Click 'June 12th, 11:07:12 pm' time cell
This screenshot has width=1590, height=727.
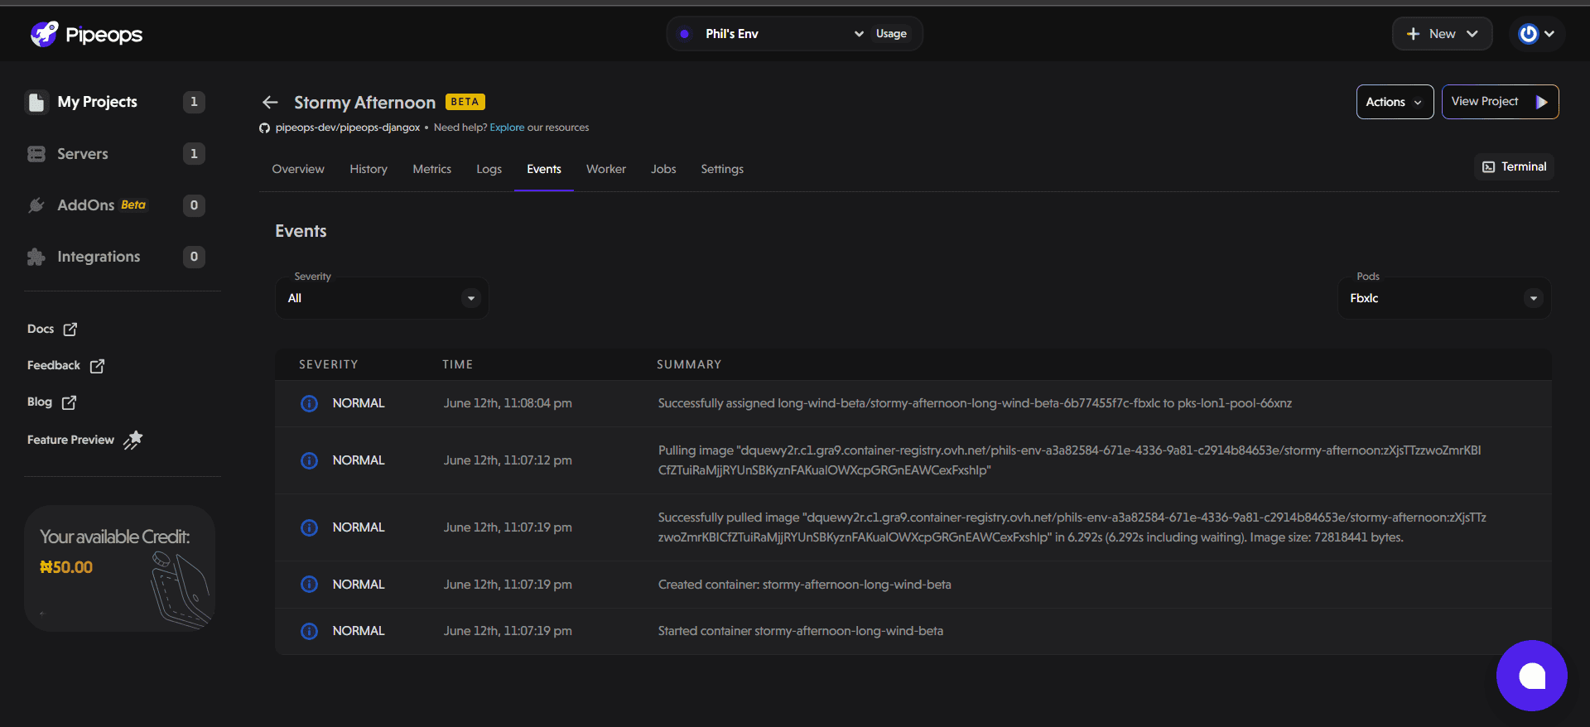(x=508, y=460)
